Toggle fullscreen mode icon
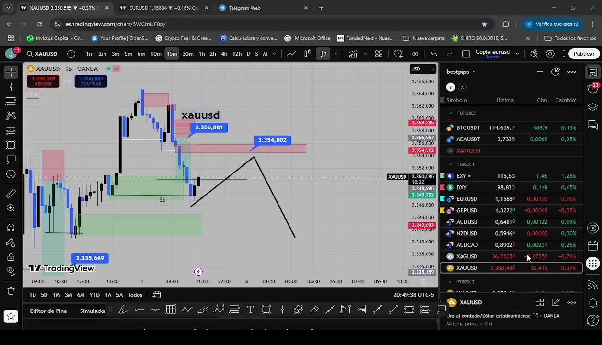This screenshot has height=345, width=602. point(565,54)
